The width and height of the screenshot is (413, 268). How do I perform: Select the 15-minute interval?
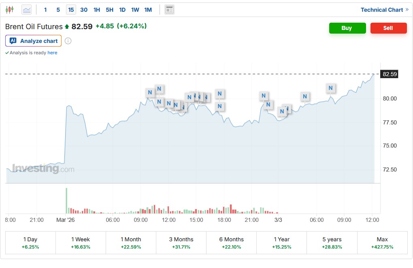pyautogui.click(x=71, y=10)
